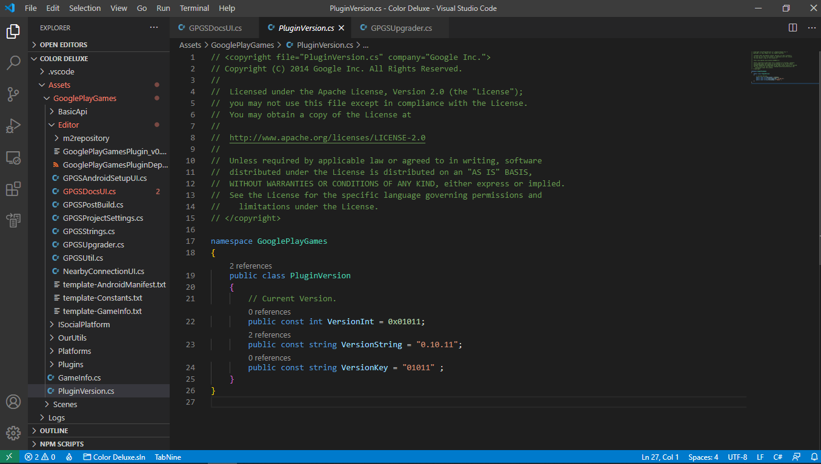The width and height of the screenshot is (821, 464).
Task: Select language mode C#
Action: pyautogui.click(x=778, y=457)
